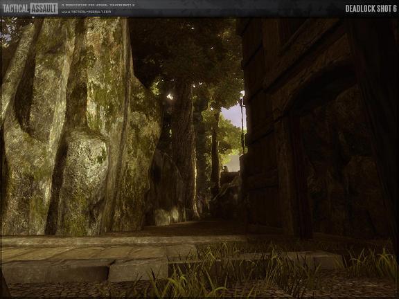The image size is (399, 299).
Task: Click the patch of purple sky
Action: [233, 116]
